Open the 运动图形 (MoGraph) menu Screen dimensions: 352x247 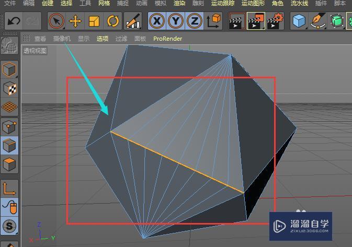point(253,3)
